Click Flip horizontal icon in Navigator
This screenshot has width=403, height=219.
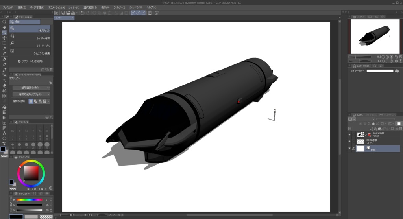pyautogui.click(x=396, y=61)
